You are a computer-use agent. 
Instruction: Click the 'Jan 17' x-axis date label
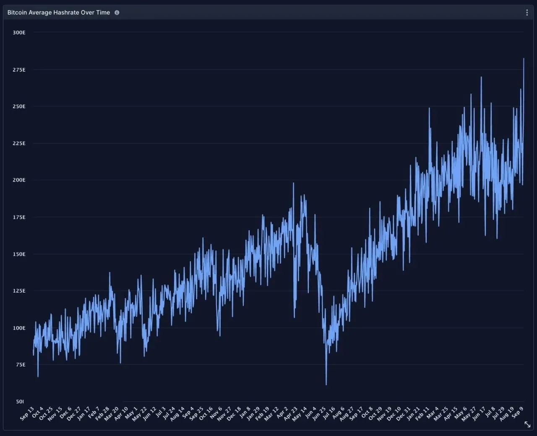pyautogui.click(x=83, y=413)
